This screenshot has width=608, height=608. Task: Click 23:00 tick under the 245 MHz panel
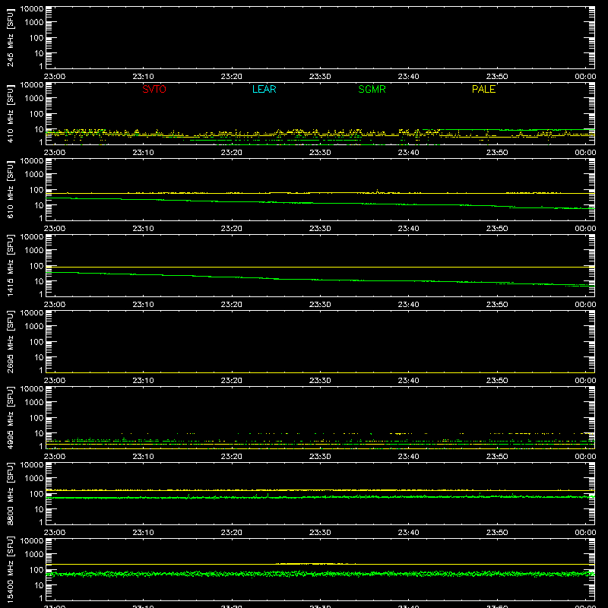point(54,77)
